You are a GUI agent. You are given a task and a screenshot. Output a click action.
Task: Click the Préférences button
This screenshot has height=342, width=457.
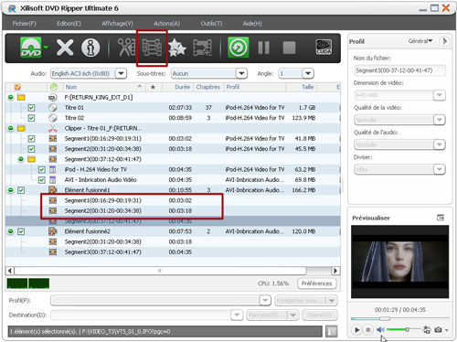pyautogui.click(x=317, y=283)
